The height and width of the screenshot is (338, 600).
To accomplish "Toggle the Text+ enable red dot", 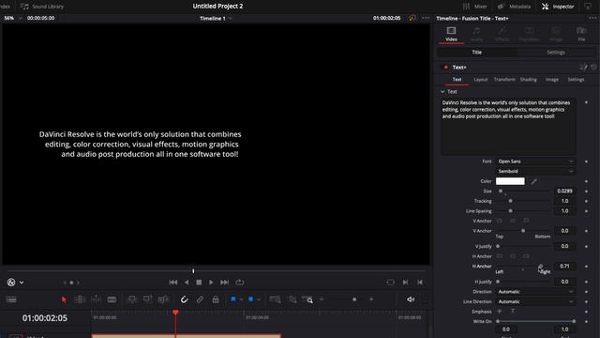I will [445, 67].
